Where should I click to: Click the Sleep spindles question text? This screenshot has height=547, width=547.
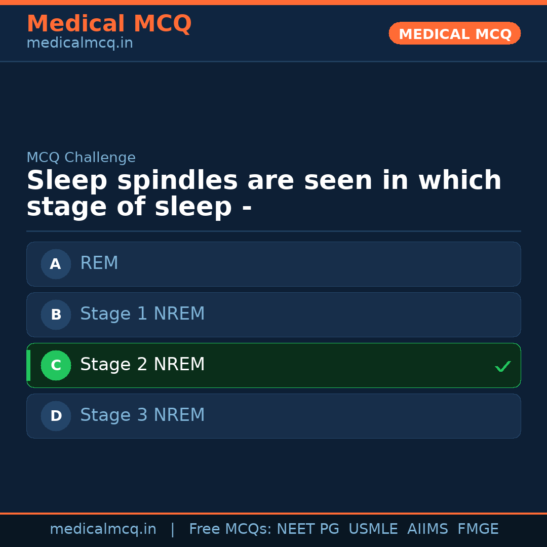263,194
